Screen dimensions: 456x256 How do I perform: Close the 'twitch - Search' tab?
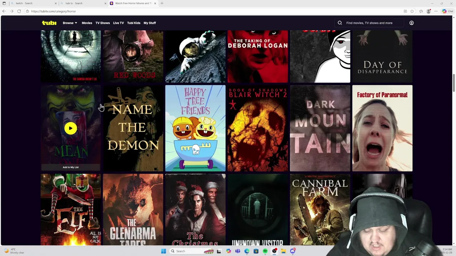pos(56,3)
